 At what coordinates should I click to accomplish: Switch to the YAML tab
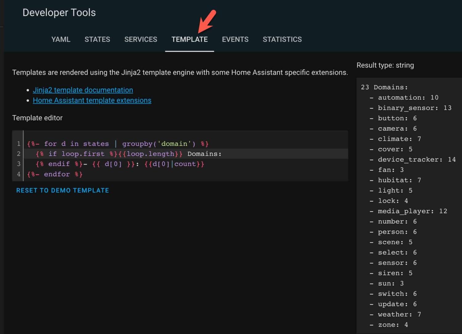point(61,39)
